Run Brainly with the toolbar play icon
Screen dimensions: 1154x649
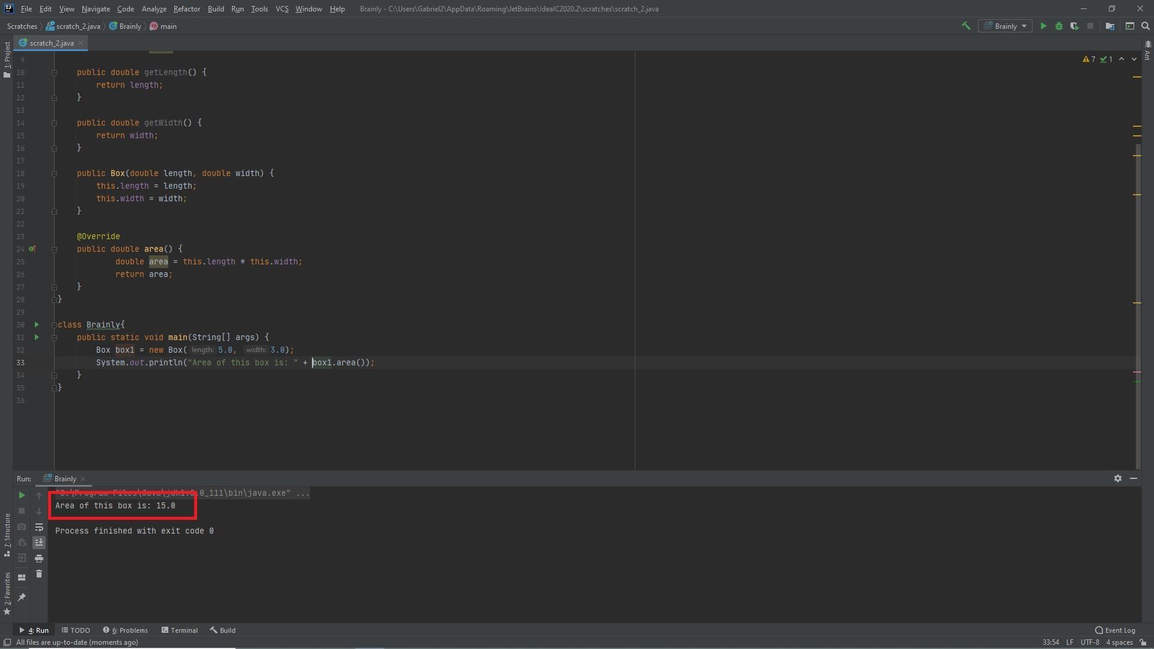coord(1043,26)
